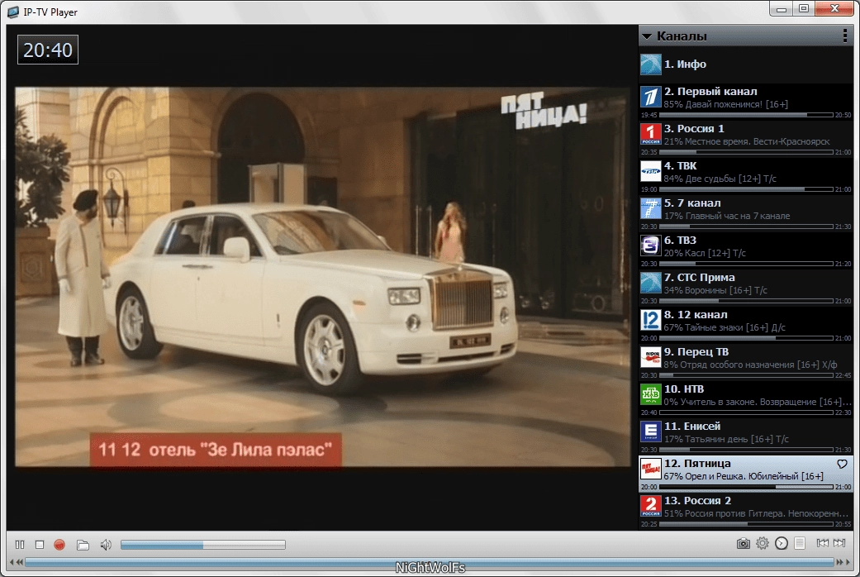Viewport: 860px width, 577px height.
Task: Select channel '7. СТС Прима'
Action: [746, 288]
